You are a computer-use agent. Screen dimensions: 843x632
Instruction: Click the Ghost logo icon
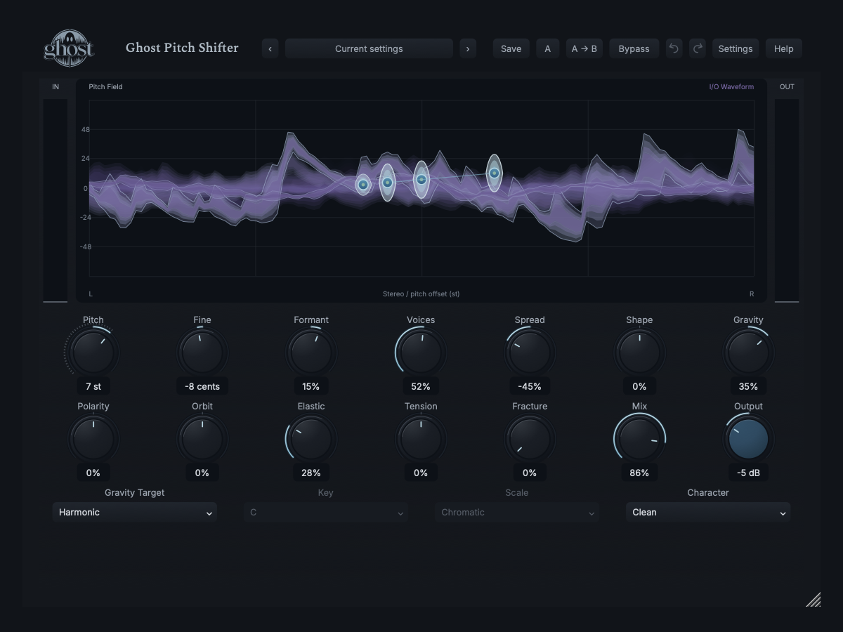pos(69,48)
